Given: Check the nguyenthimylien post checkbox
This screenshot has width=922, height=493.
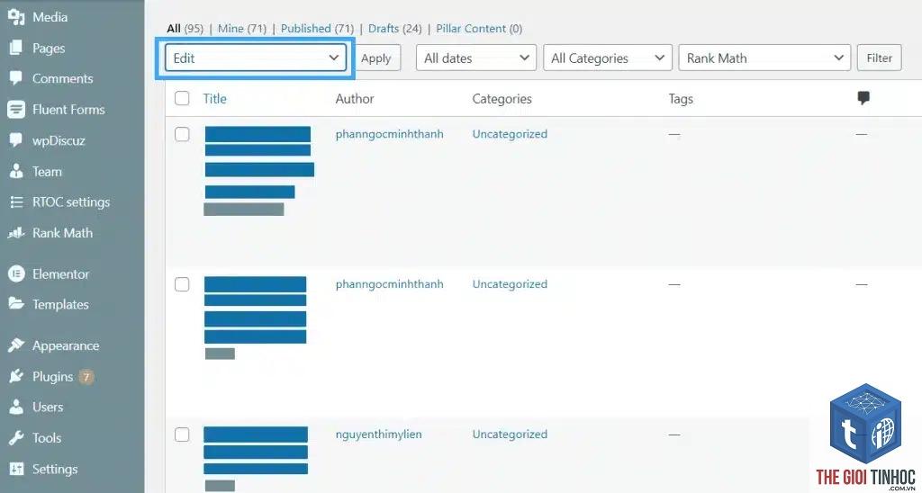Looking at the screenshot, I should [182, 435].
